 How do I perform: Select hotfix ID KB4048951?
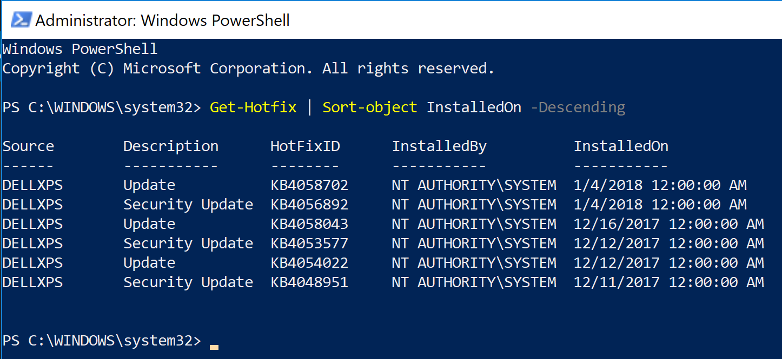pos(309,282)
